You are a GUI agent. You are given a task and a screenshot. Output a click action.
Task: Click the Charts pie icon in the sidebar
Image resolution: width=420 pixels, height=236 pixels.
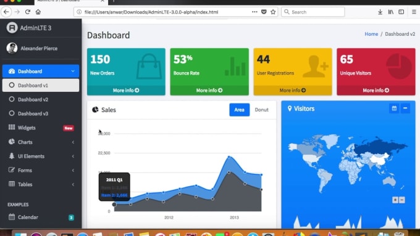(x=12, y=142)
